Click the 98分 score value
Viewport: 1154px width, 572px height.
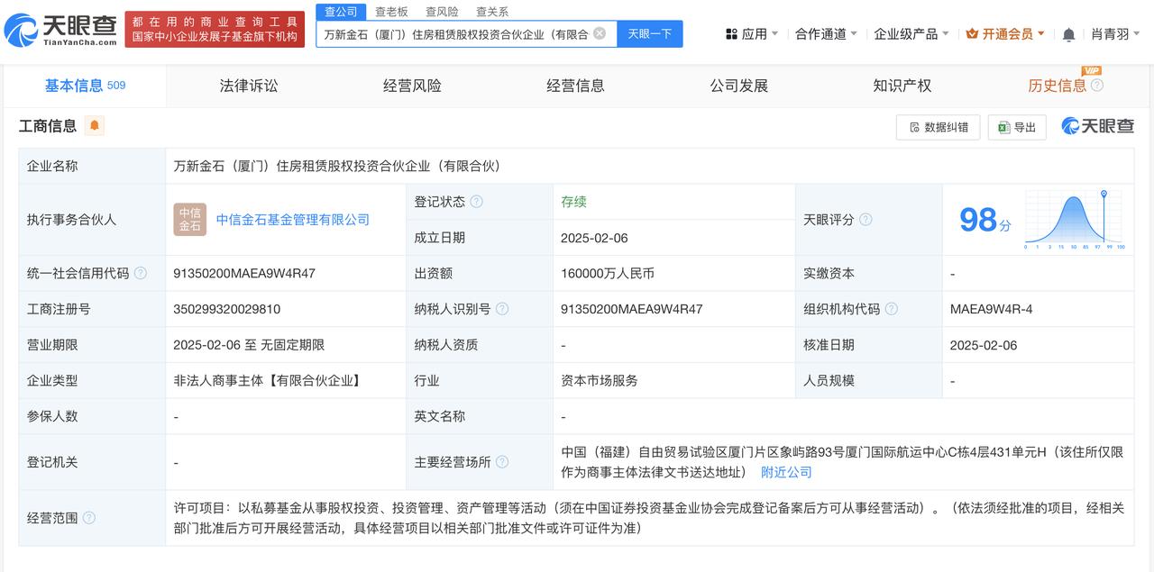point(985,220)
